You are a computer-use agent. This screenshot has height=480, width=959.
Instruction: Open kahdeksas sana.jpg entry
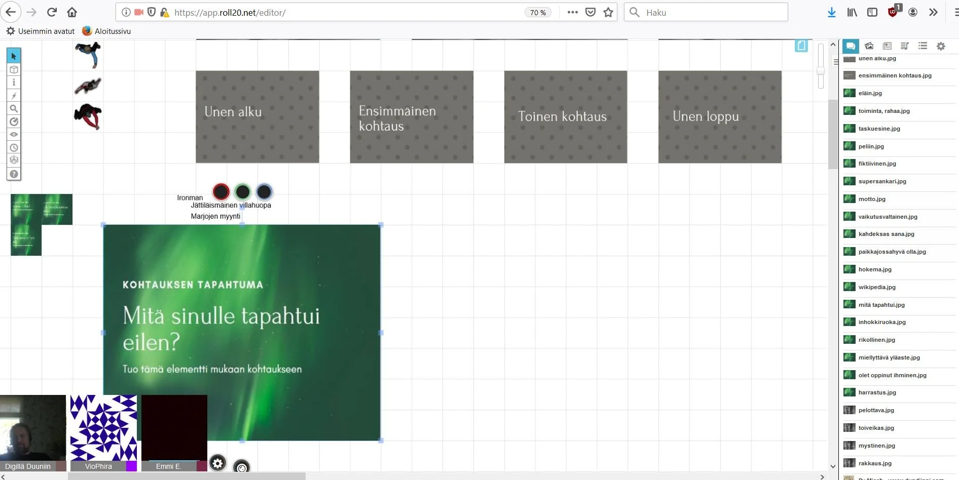899,234
